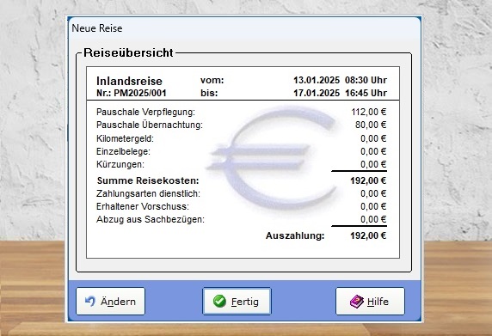Screen dimensions: 492x336
Task: Click the purple help book icon
Action: point(357,302)
